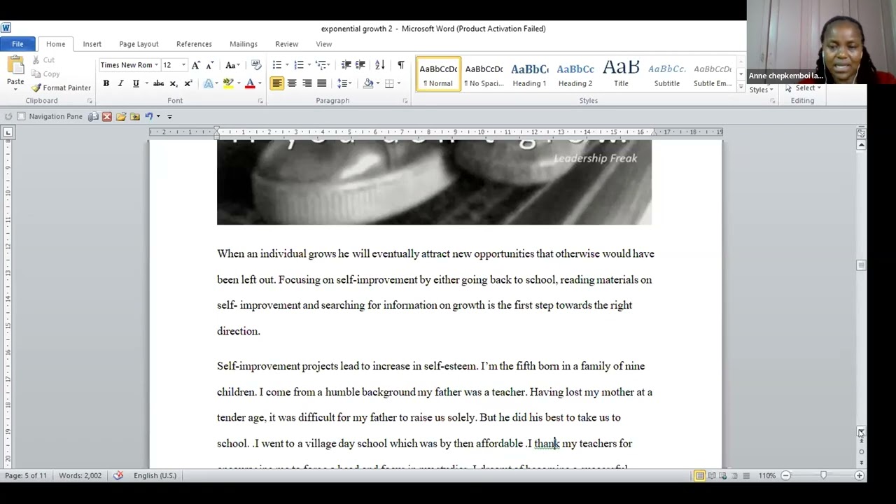The height and width of the screenshot is (504, 896).
Task: Click the Clear Formatting icon
Action: [x=255, y=65]
